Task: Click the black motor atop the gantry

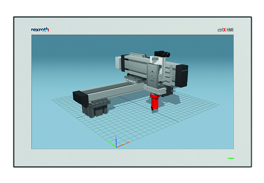Action: (x=162, y=54)
